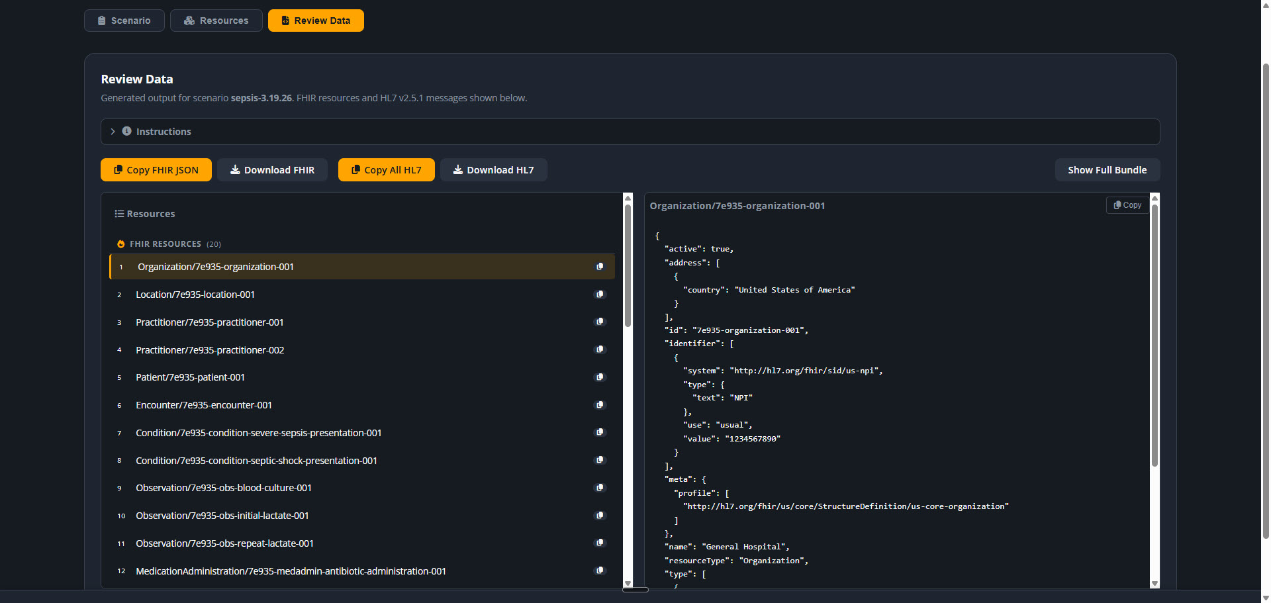Image resolution: width=1271 pixels, height=603 pixels.
Task: Click the Organization/7e935-organization-001 JSON heading
Action: (737, 206)
